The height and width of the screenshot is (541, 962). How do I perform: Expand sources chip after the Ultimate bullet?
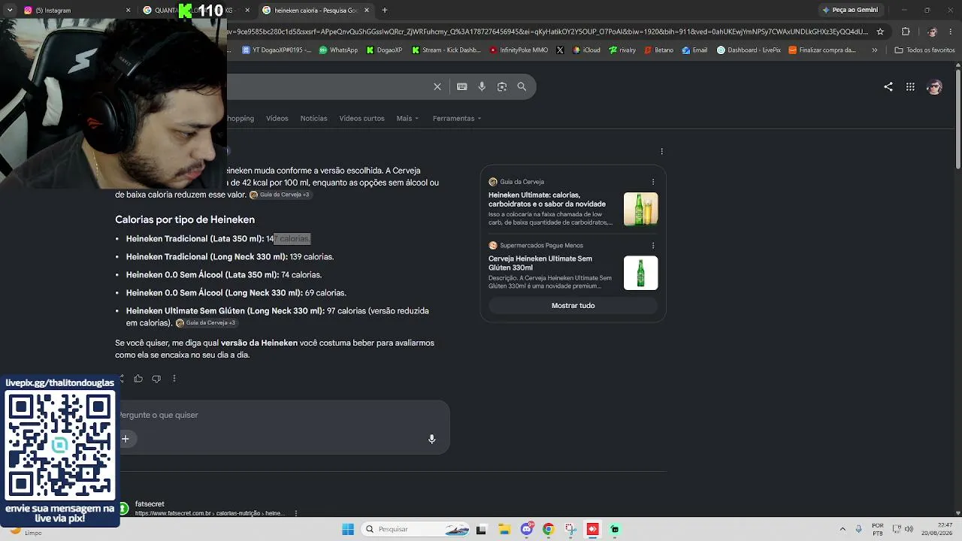pyautogui.click(x=206, y=323)
